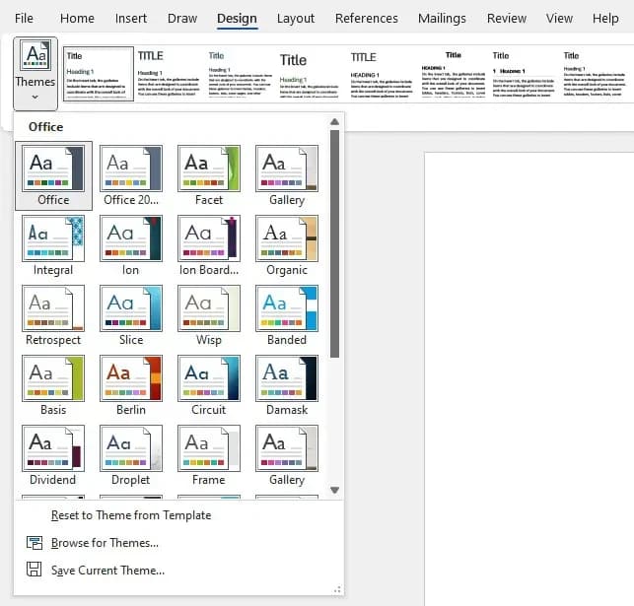
Task: Choose the Facet theme
Action: (209, 175)
